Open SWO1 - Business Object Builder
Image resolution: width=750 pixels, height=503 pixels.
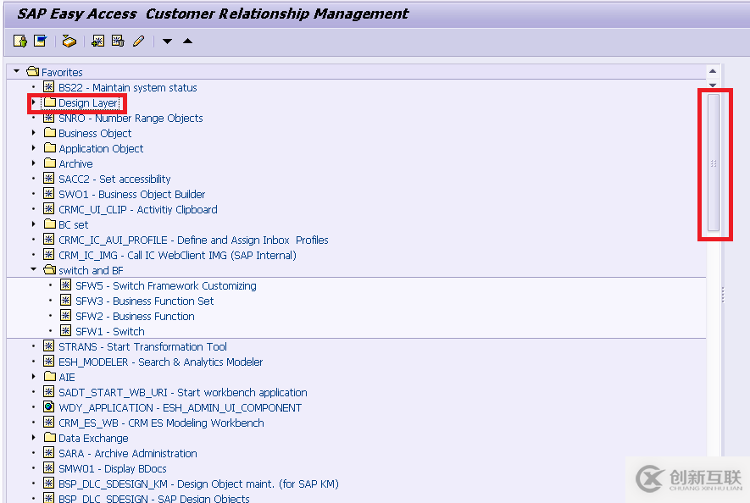(x=131, y=194)
